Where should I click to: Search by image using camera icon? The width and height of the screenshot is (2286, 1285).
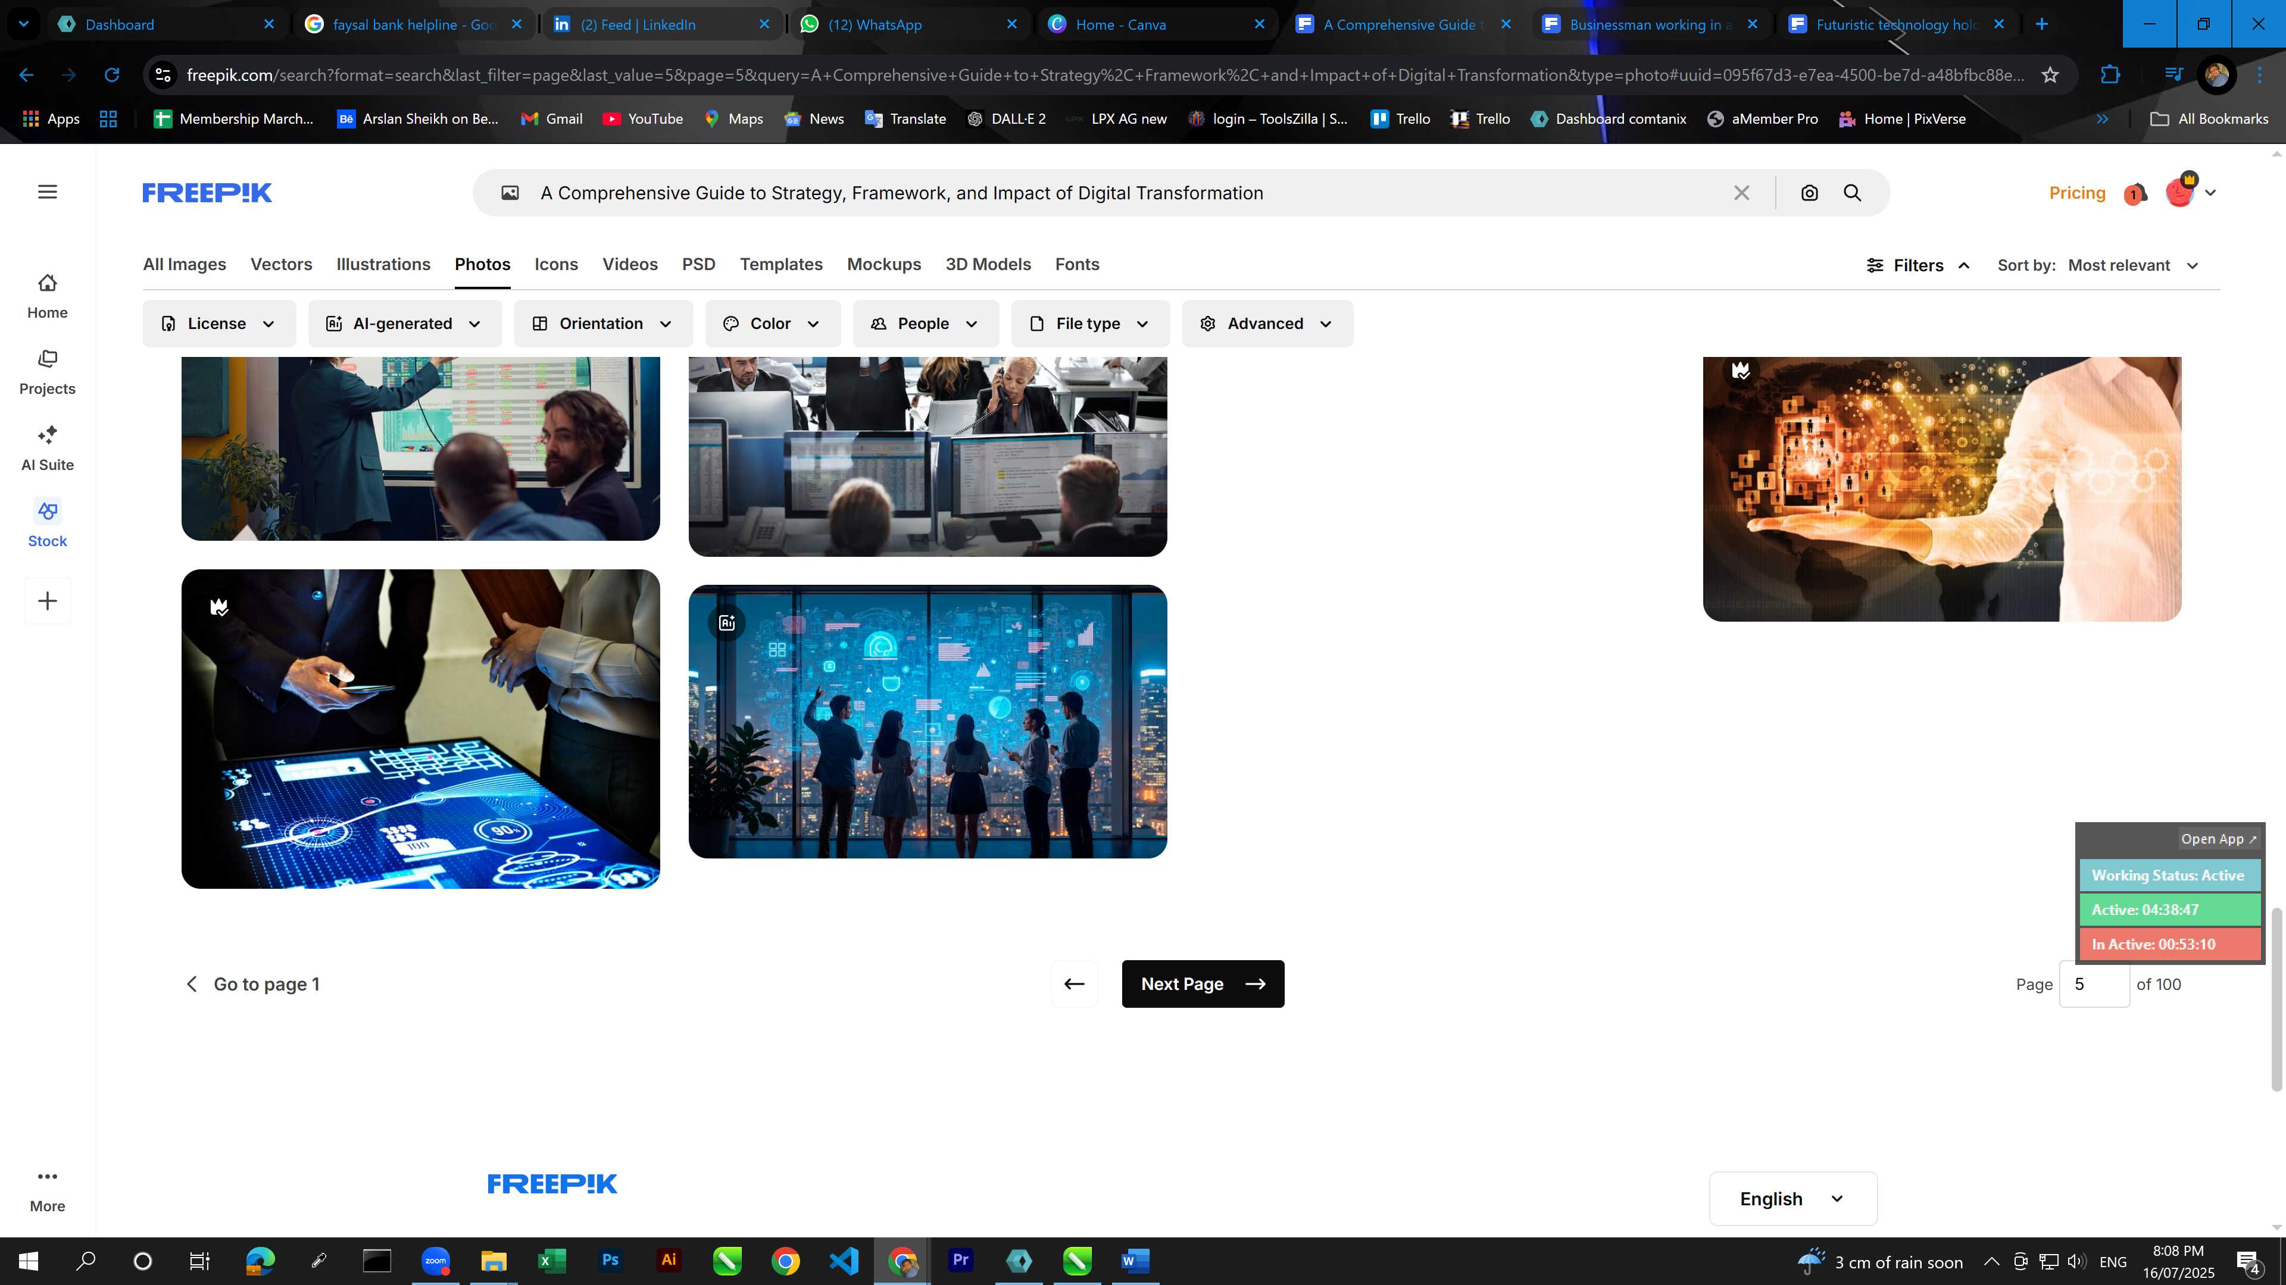click(1810, 192)
